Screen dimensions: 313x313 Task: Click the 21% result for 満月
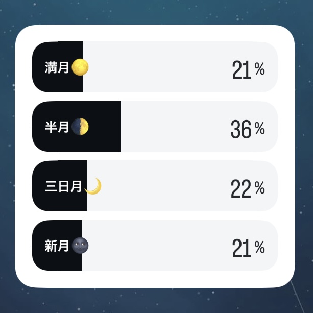coord(249,69)
